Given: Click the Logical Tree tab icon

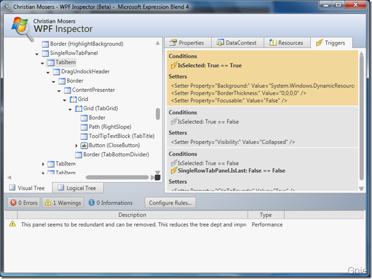Looking at the screenshot, I should (x=61, y=188).
